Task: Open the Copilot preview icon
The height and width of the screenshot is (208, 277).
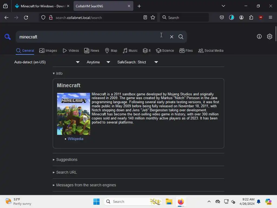Action: [x=268, y=201]
